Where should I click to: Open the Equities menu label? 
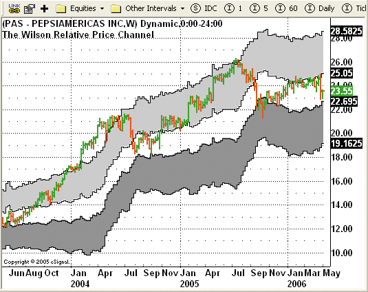[83, 9]
